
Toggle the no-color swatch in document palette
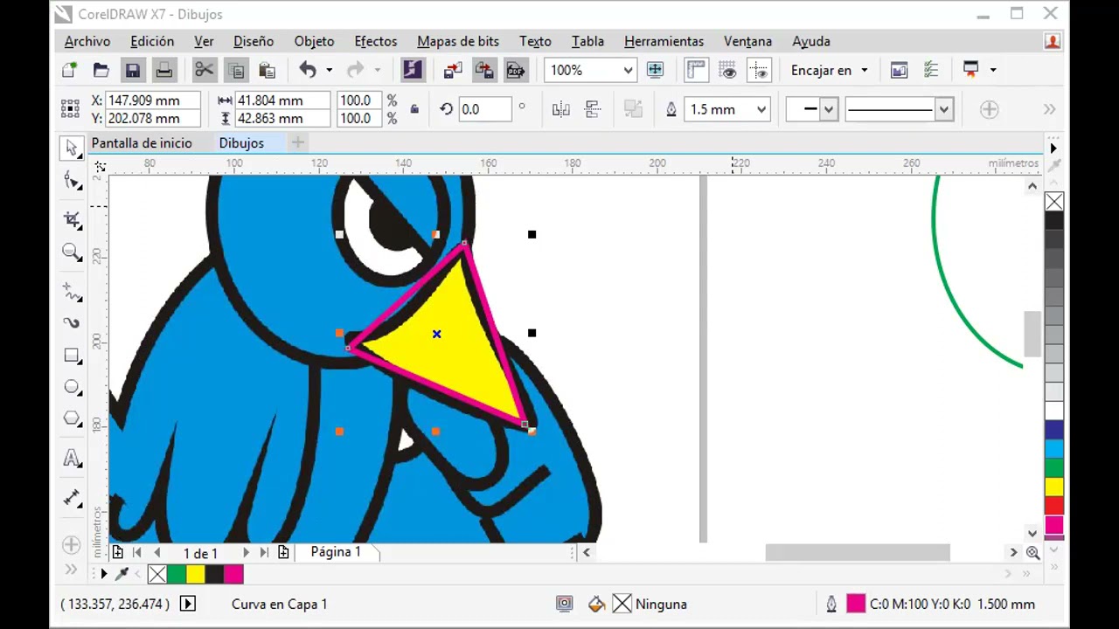(156, 574)
